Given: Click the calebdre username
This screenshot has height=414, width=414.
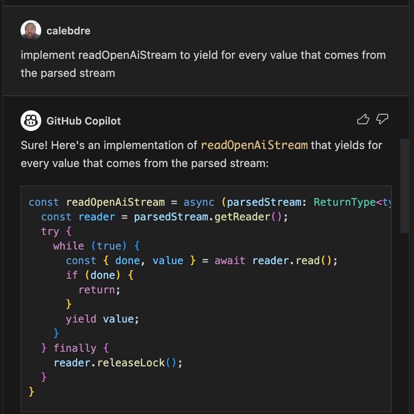Looking at the screenshot, I should click(x=68, y=31).
